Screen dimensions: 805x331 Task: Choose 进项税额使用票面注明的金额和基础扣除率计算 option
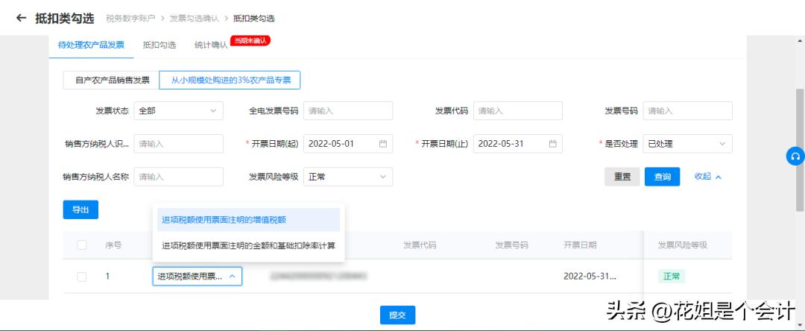248,246
